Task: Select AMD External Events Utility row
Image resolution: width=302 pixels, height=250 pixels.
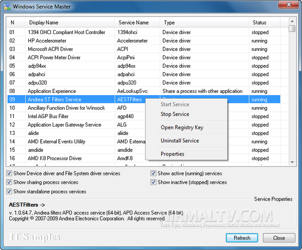Action: click(x=144, y=142)
